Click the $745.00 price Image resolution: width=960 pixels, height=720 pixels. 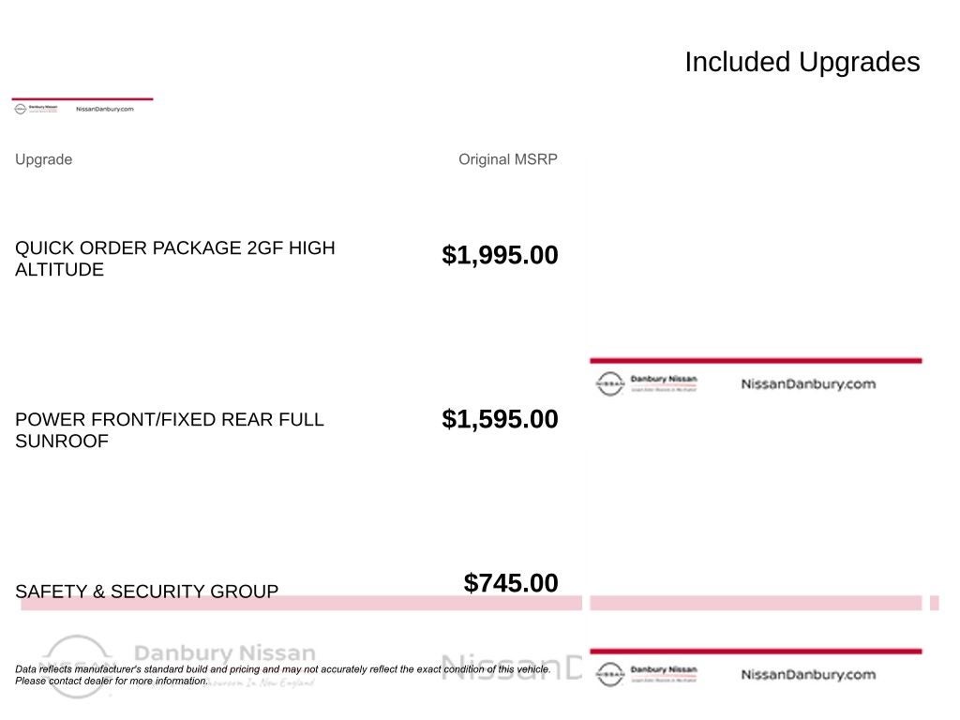(x=511, y=583)
